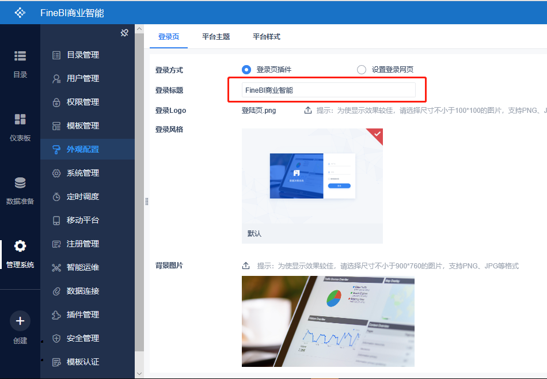
Task: Open the 数据准备 data preparation icon
Action: (x=20, y=183)
